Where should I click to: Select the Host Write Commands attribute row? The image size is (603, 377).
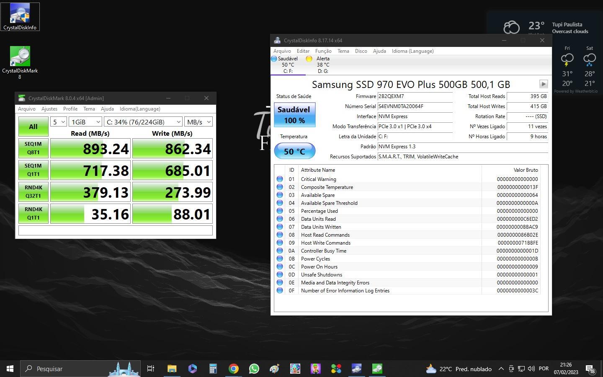(407, 243)
